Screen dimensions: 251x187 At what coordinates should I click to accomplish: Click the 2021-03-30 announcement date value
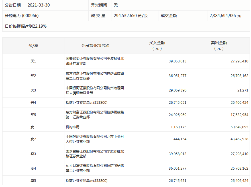coord(38,5)
